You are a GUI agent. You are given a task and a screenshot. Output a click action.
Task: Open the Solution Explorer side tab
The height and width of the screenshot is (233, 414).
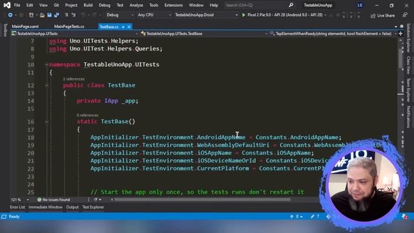pyautogui.click(x=408, y=38)
